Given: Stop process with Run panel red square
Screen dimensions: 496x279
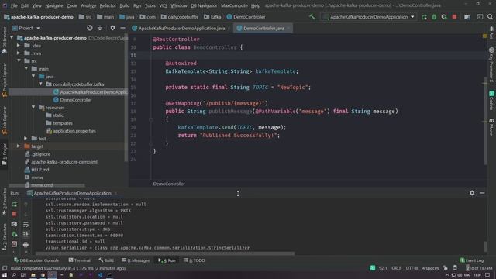Looking at the screenshot, I should pos(14,214).
